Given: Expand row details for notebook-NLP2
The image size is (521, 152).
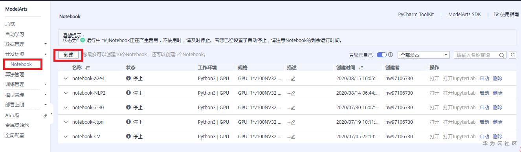Looking at the screenshot, I should [x=66, y=93].
